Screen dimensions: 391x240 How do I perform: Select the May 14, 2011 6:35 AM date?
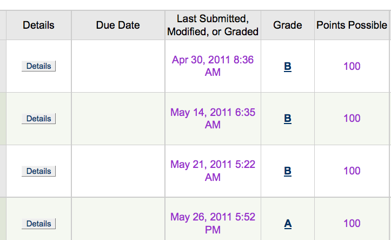click(x=213, y=119)
